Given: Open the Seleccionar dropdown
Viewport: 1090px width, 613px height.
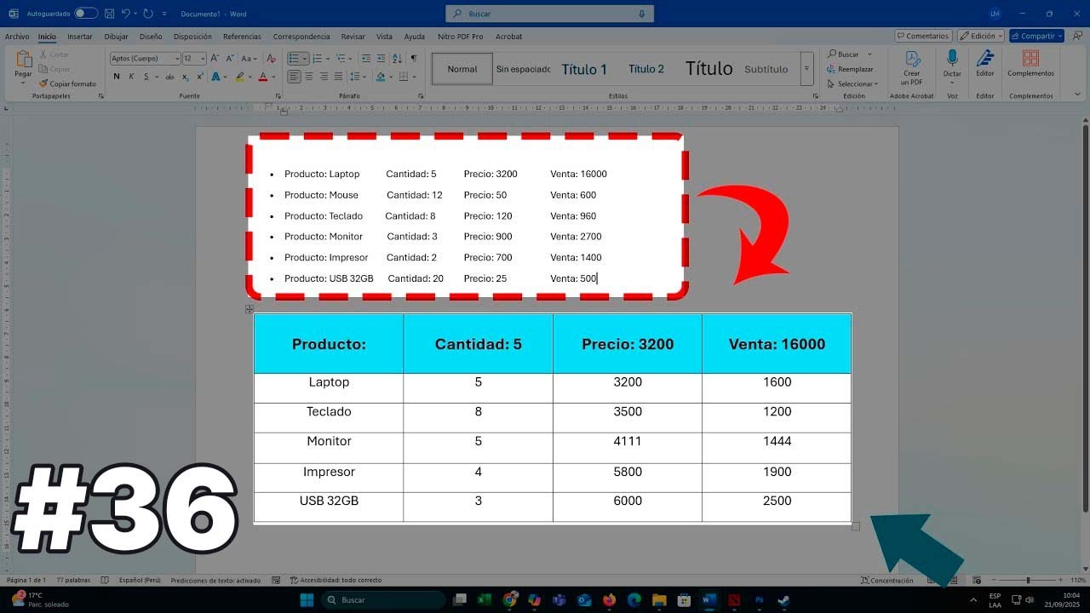Looking at the screenshot, I should point(852,83).
